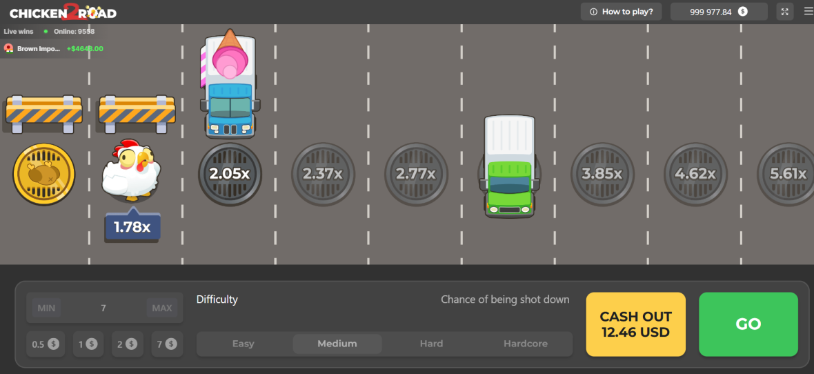This screenshot has height=374, width=814.
Task: Cash out 12.46 USD
Action: (635, 324)
